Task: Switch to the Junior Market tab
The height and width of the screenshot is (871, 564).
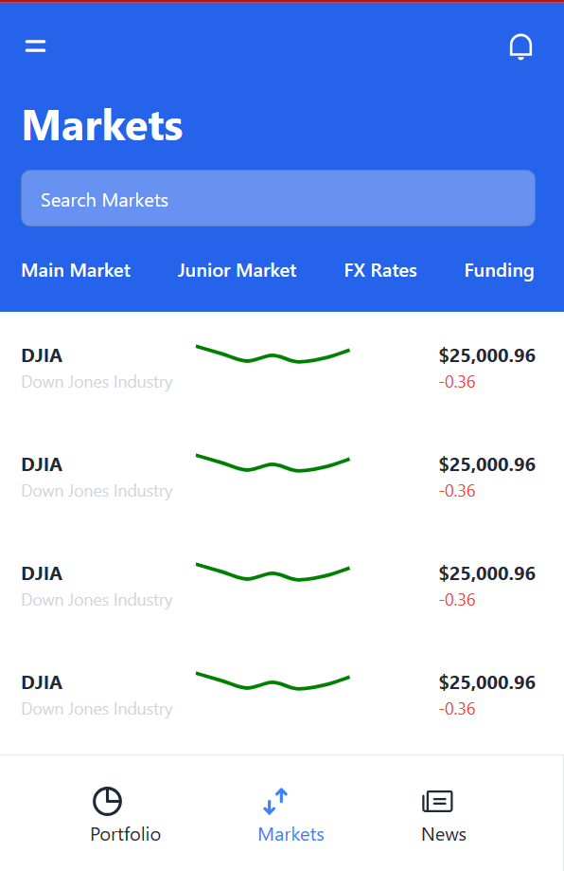Action: point(237,270)
